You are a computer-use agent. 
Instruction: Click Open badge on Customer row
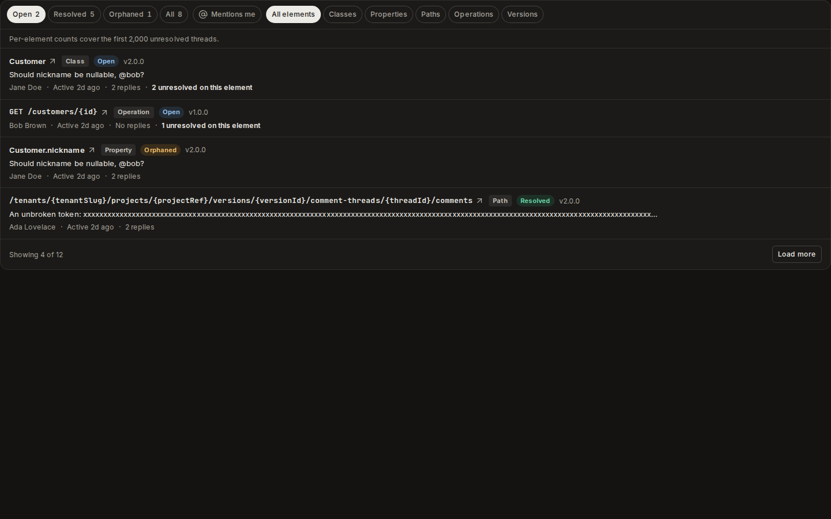(106, 61)
